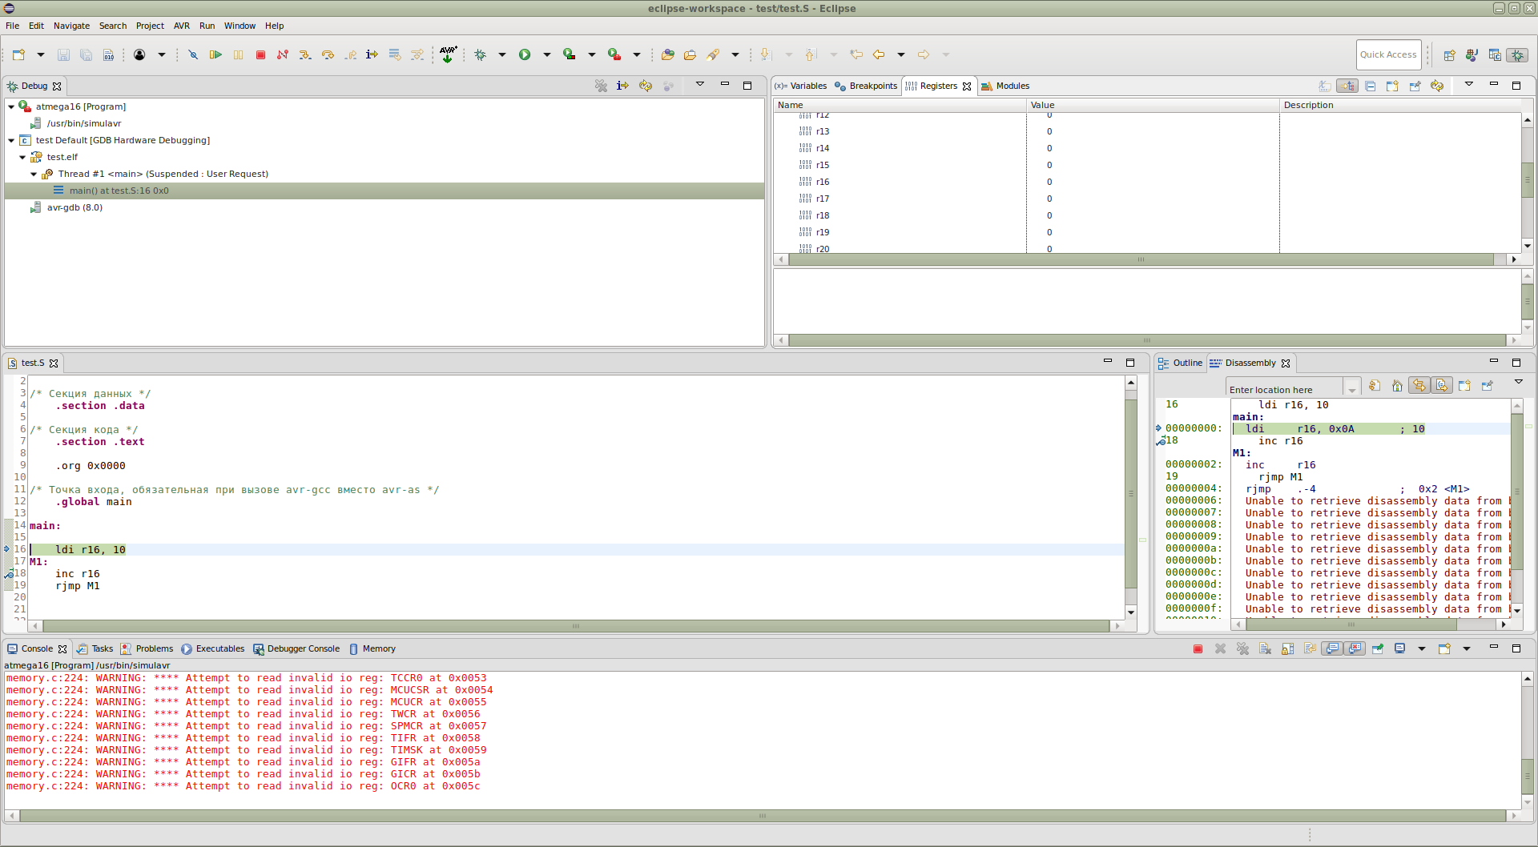Click the Step Into icon
The image size is (1538, 847).
pos(305,55)
